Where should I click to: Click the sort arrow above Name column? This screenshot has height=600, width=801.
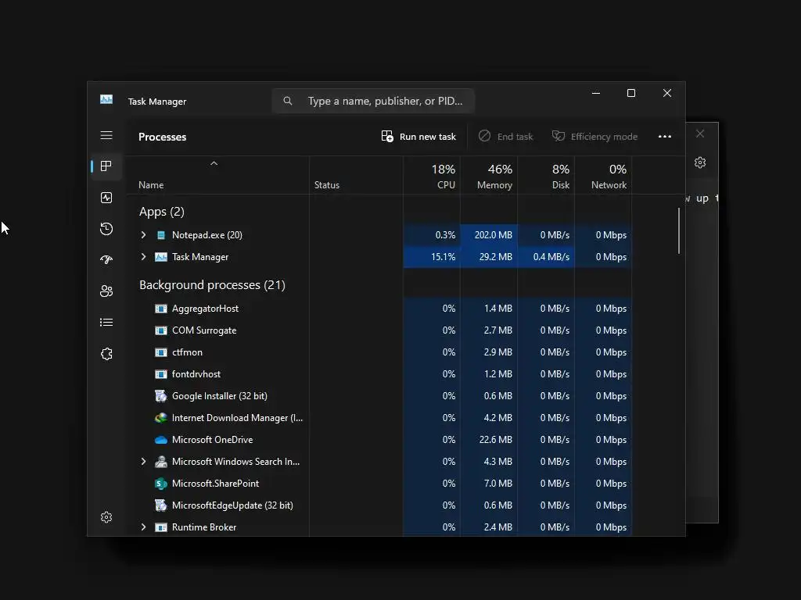(x=214, y=163)
